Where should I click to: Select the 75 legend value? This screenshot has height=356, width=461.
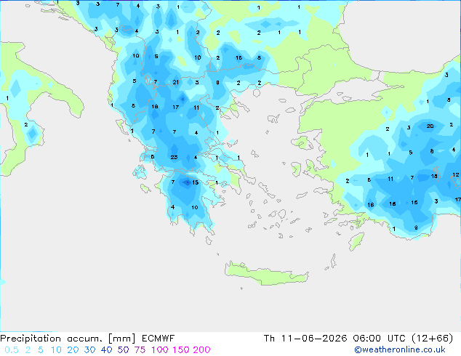click(140, 350)
